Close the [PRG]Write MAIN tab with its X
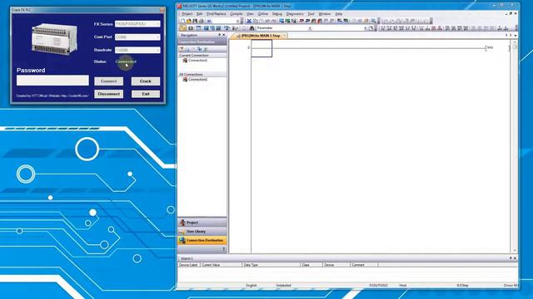Viewport: 533px width, 299px height. (285, 36)
